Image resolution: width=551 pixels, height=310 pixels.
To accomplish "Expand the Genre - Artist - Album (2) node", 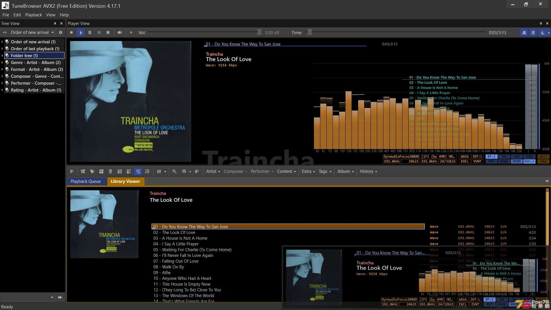I will pyautogui.click(x=2, y=63).
